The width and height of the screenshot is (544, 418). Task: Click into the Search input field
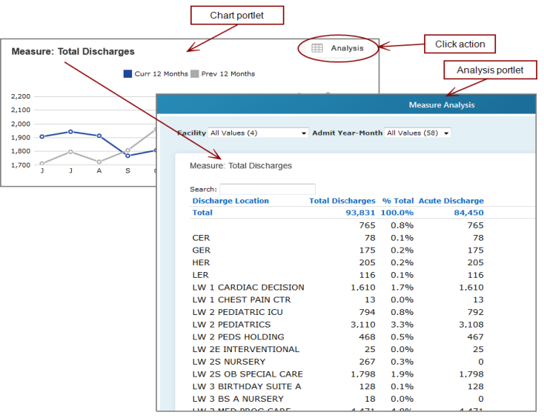268,189
